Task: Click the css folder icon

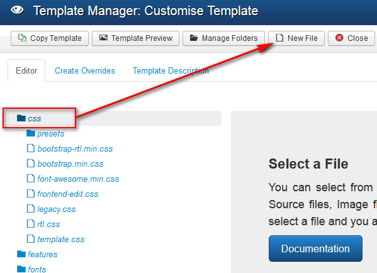Action: tap(21, 118)
